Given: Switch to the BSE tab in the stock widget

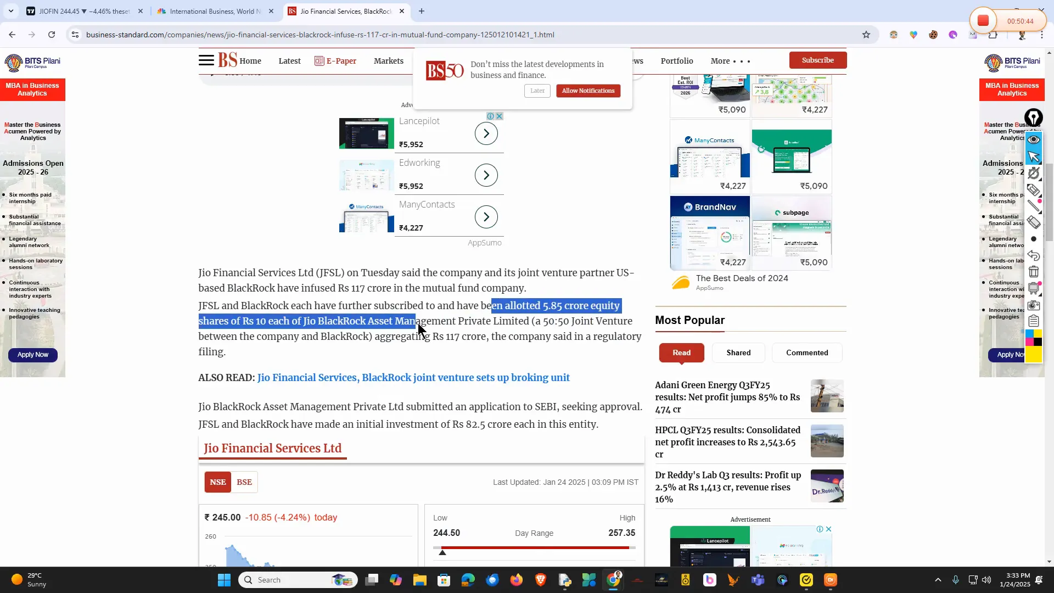Looking at the screenshot, I should [244, 482].
